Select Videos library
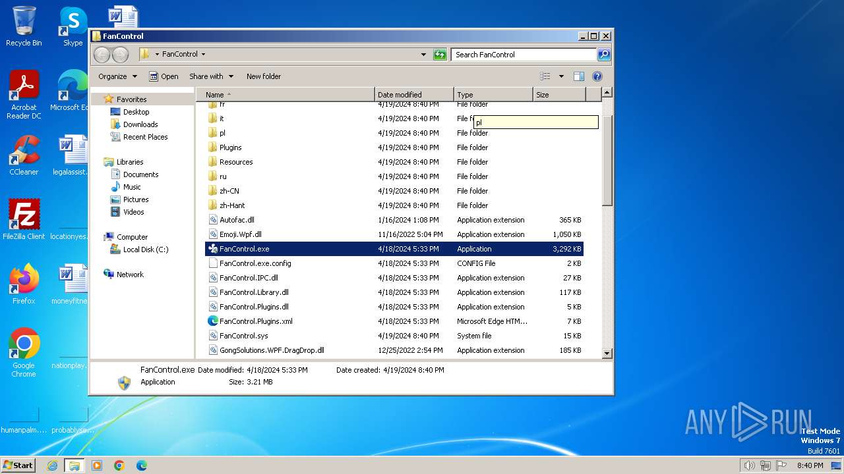Viewport: 844px width, 474px height. point(133,212)
